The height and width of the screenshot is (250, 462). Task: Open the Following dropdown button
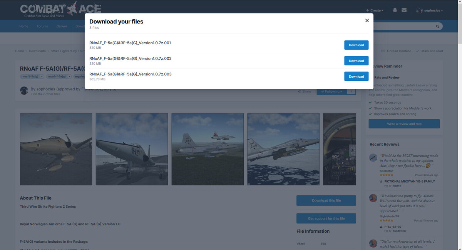331,92
